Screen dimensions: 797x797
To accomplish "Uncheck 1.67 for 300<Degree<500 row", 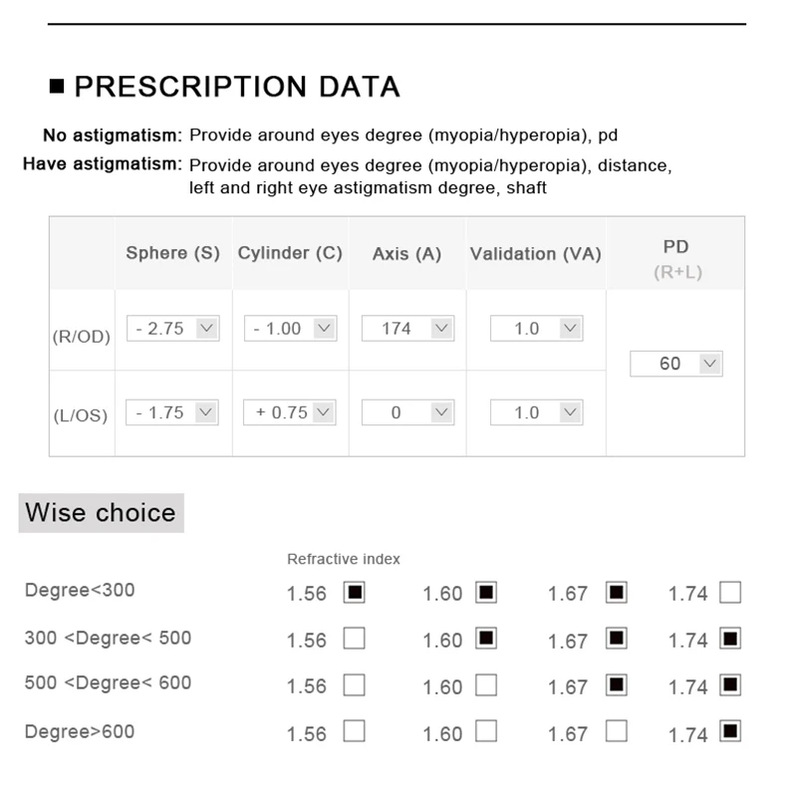I will [x=617, y=639].
